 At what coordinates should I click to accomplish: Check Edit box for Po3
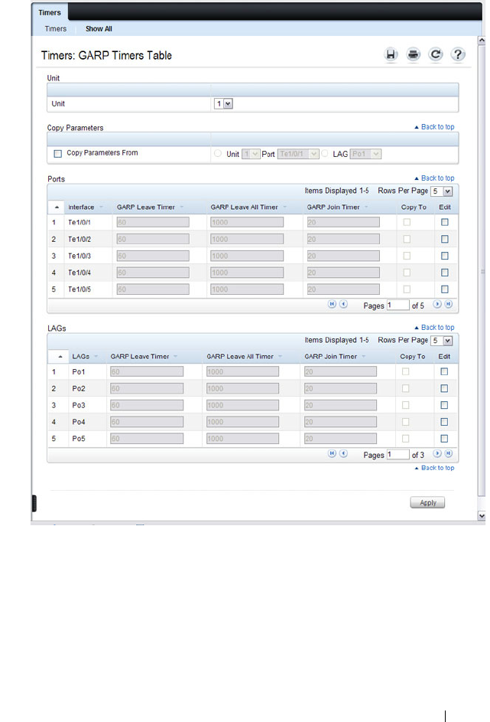(x=444, y=405)
